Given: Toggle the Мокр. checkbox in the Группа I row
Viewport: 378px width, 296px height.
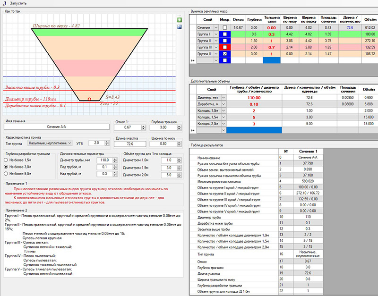Looking at the screenshot, I should (x=225, y=34).
